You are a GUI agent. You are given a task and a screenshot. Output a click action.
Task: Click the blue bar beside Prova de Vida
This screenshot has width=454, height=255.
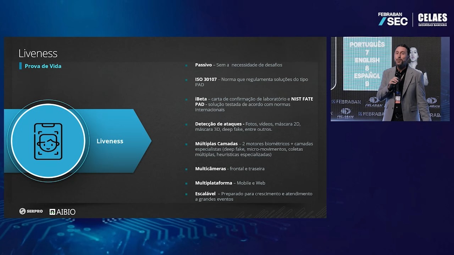(x=21, y=66)
